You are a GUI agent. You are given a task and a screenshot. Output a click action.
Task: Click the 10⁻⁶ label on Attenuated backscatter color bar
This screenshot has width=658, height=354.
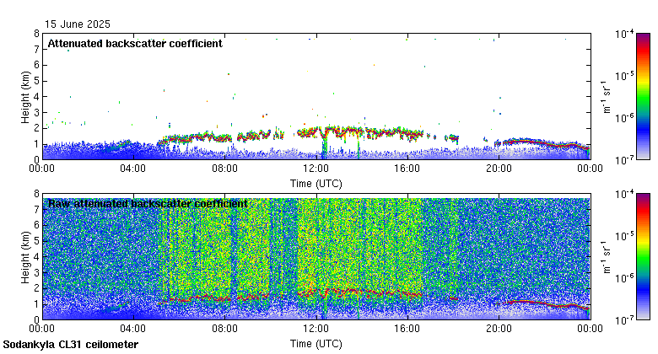click(x=624, y=117)
